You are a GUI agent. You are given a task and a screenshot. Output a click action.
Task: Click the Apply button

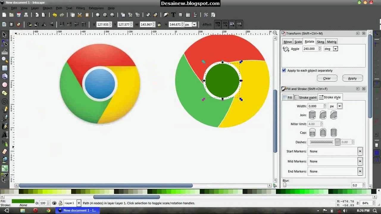352,78
